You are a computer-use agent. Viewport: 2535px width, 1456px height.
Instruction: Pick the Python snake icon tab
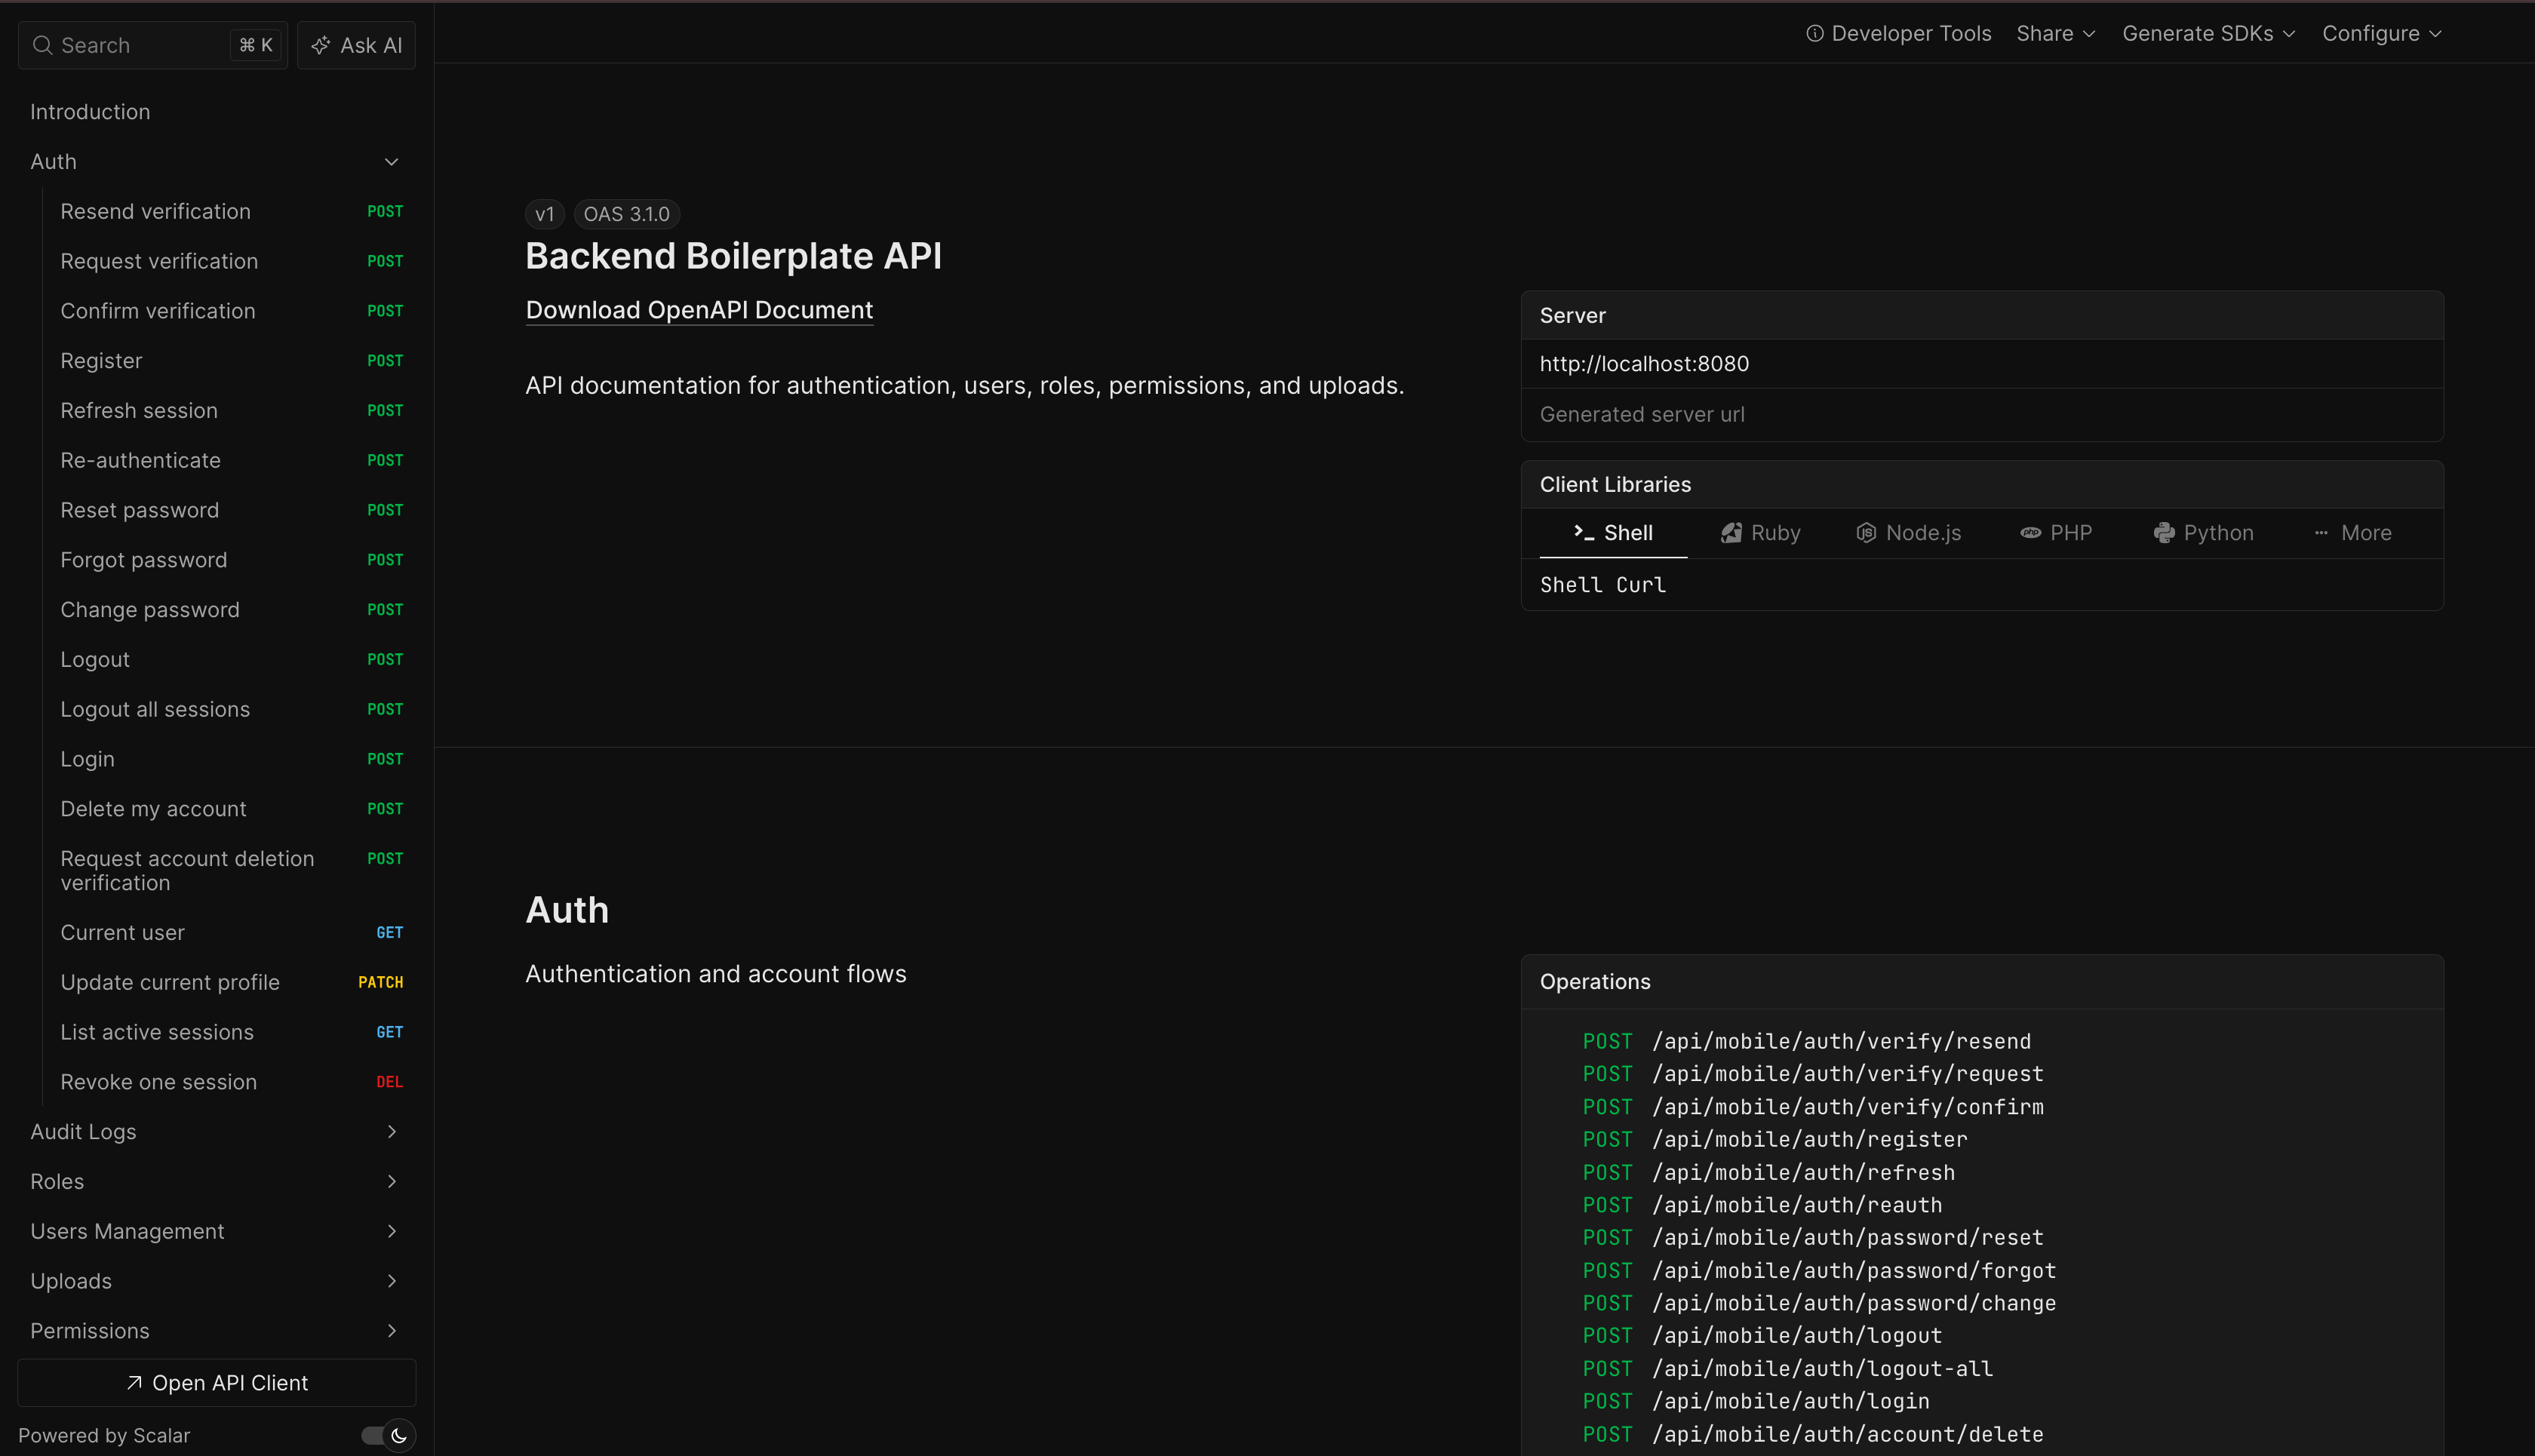click(x=2164, y=533)
